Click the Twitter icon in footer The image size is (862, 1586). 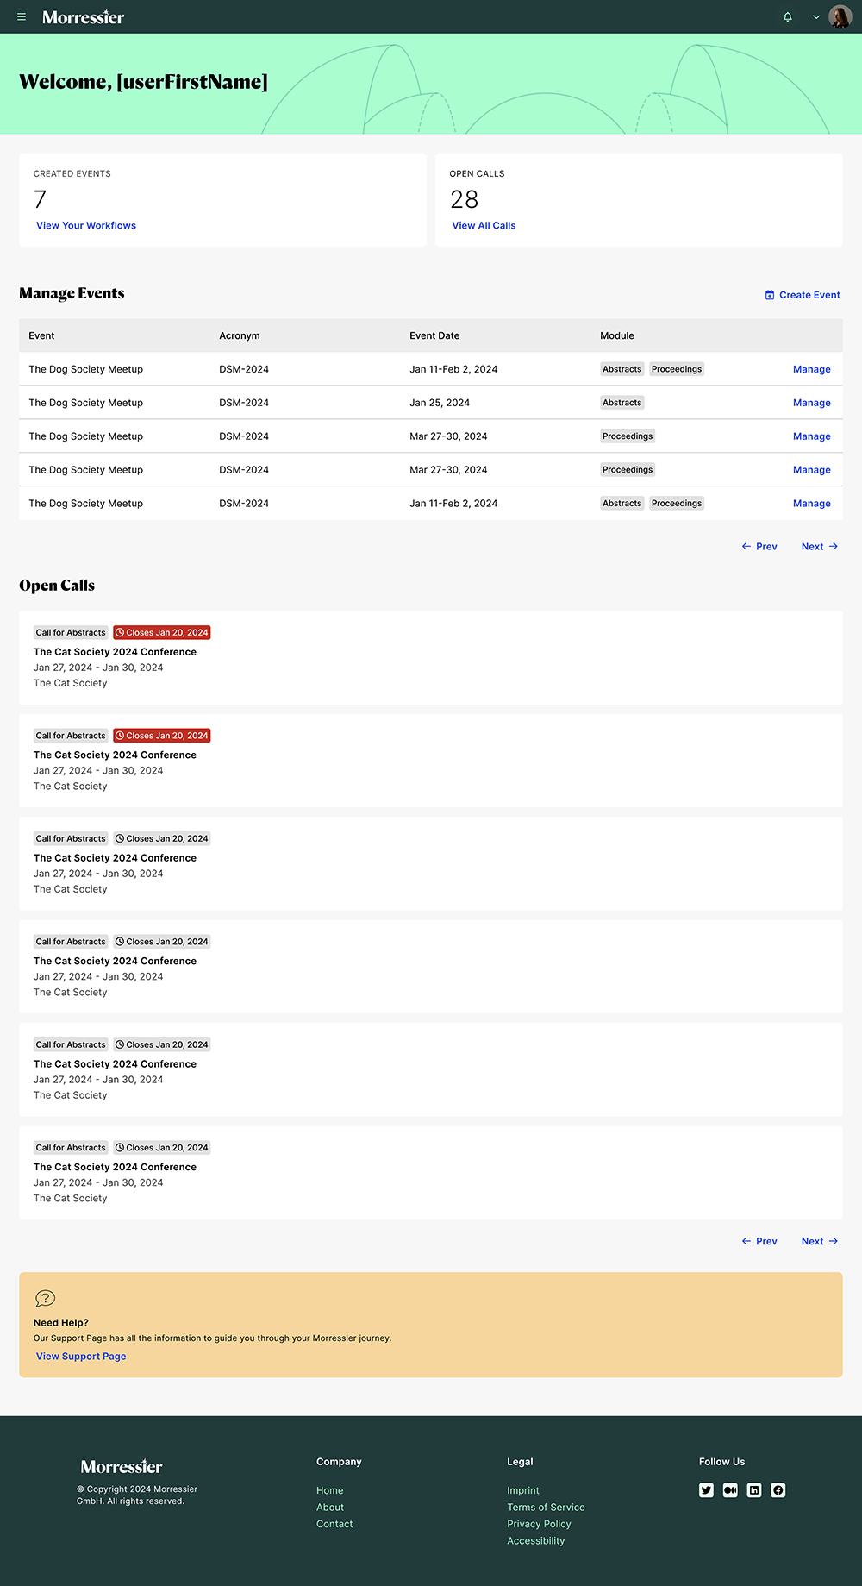tap(706, 1490)
